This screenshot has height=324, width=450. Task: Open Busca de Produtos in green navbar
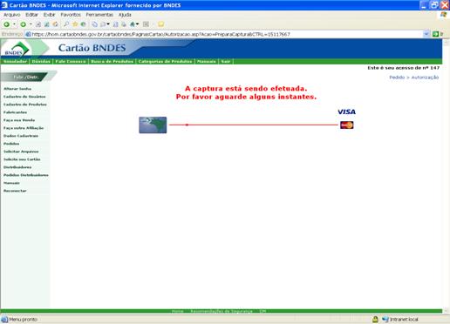click(112, 61)
